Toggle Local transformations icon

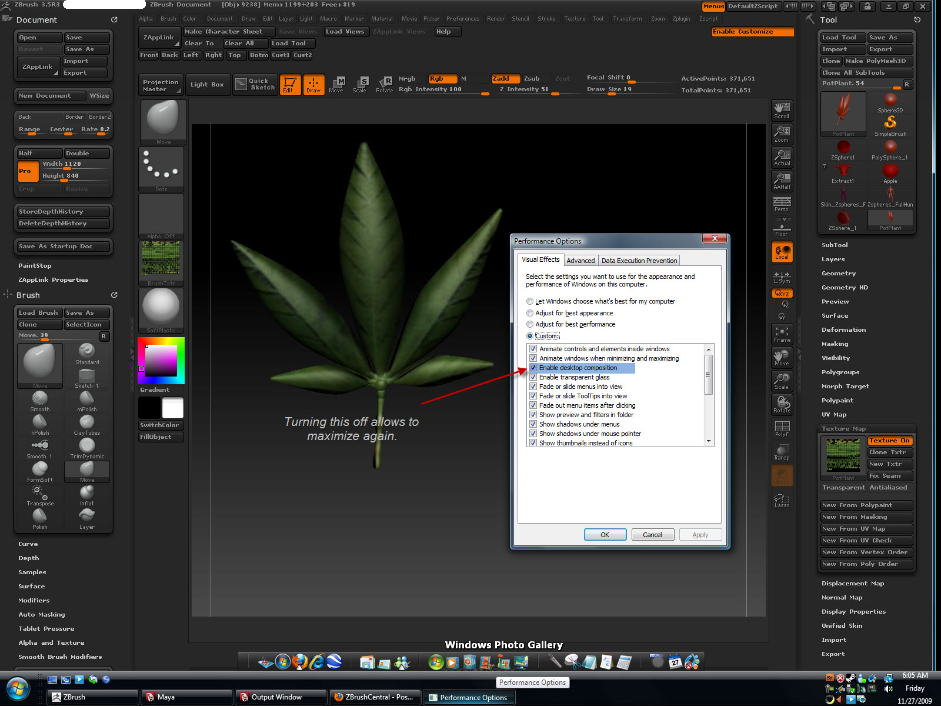(782, 252)
